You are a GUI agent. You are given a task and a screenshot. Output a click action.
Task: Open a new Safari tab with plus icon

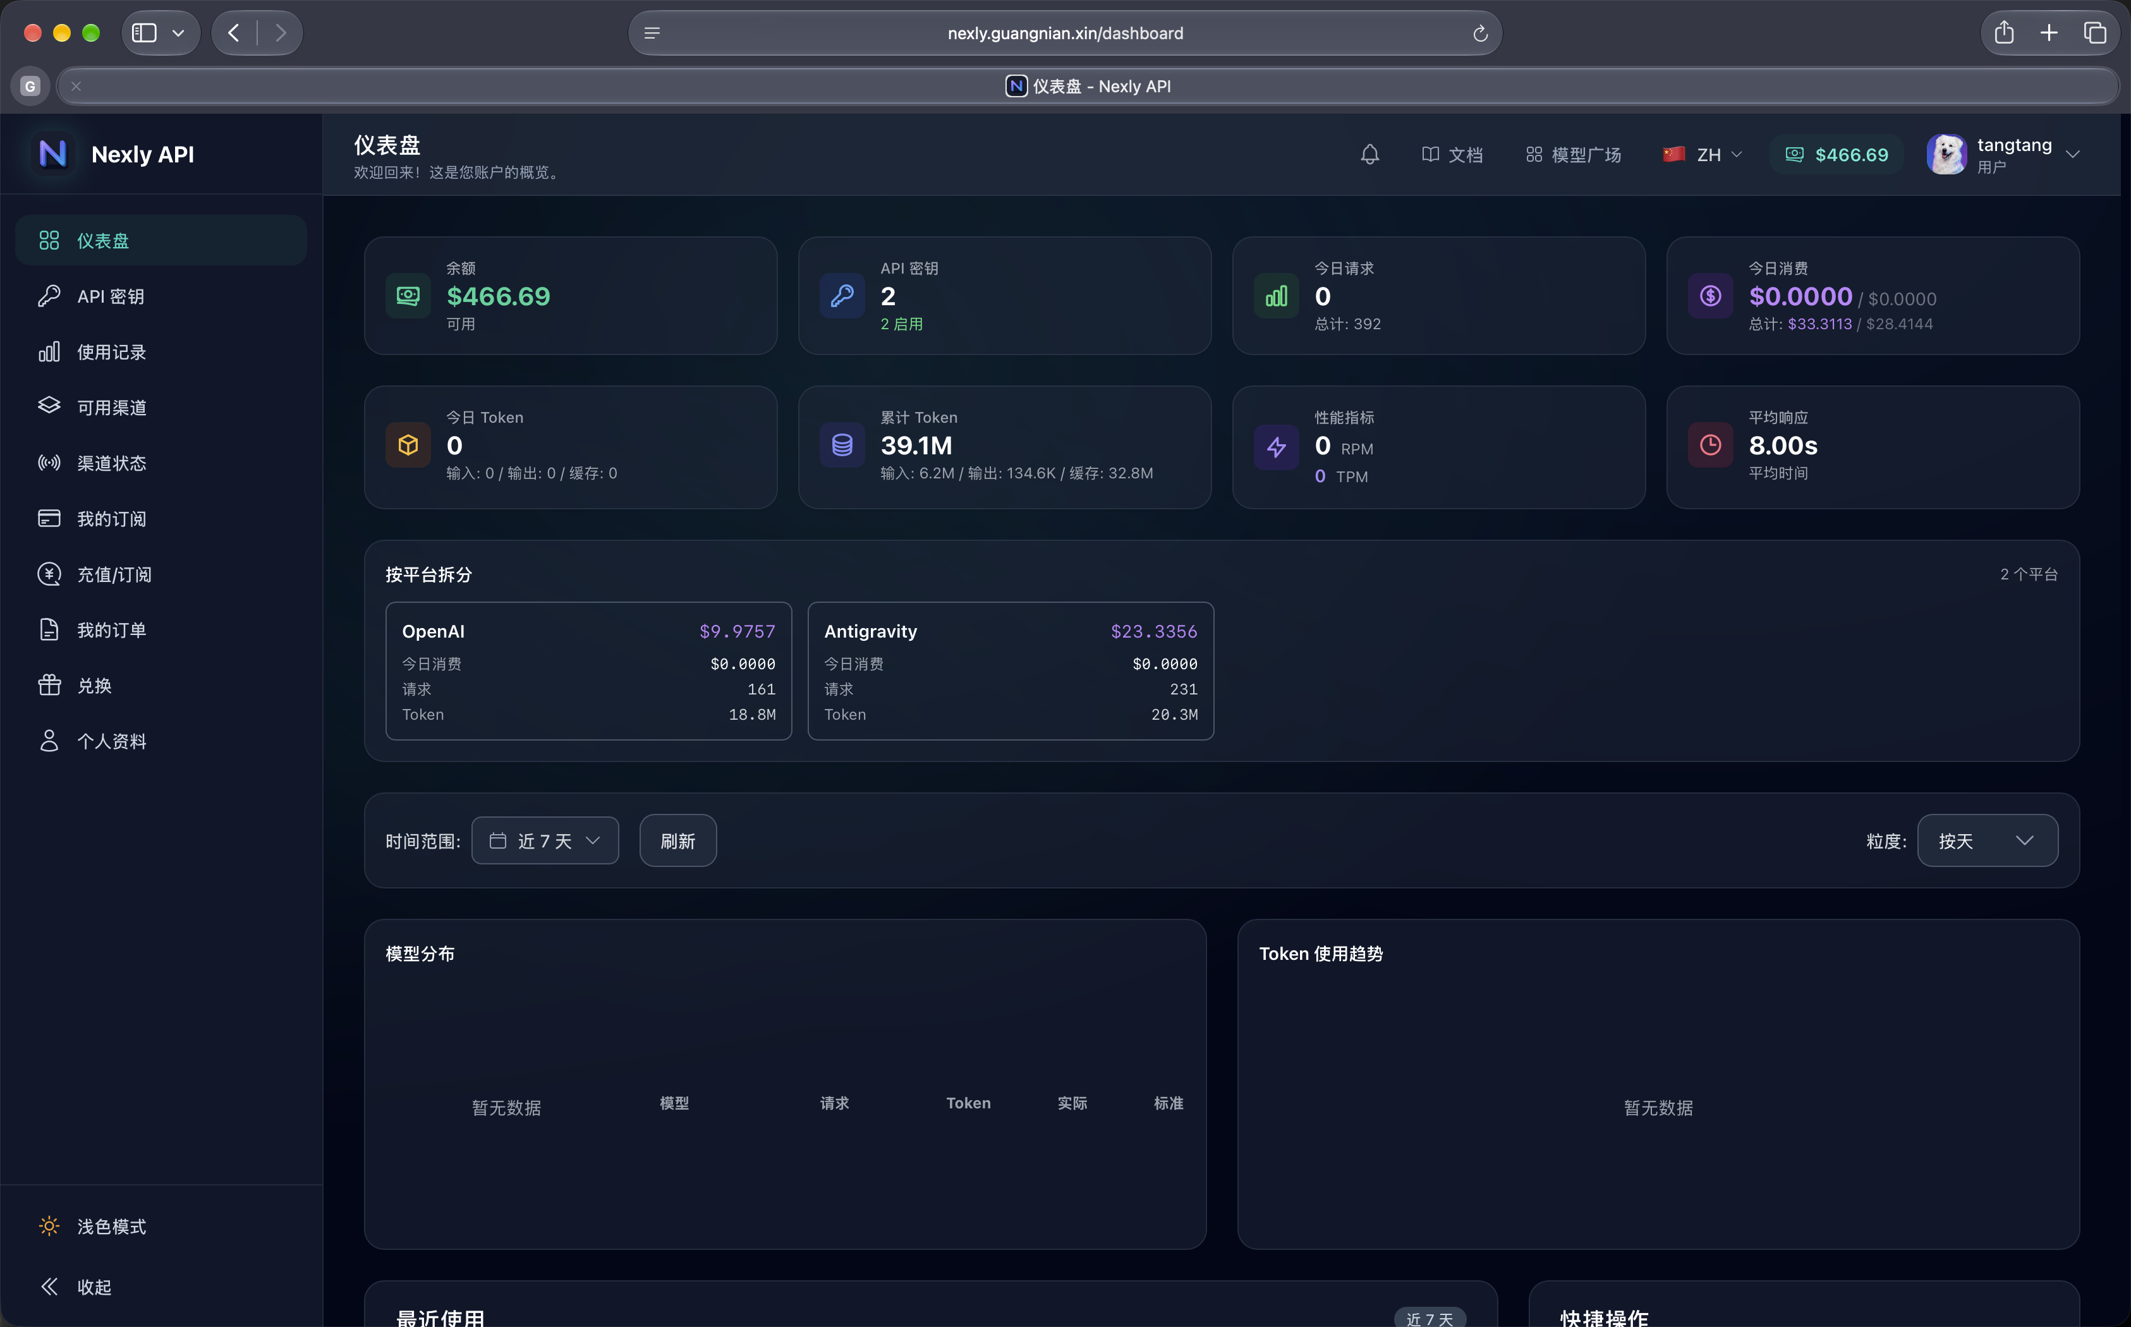(x=2048, y=32)
